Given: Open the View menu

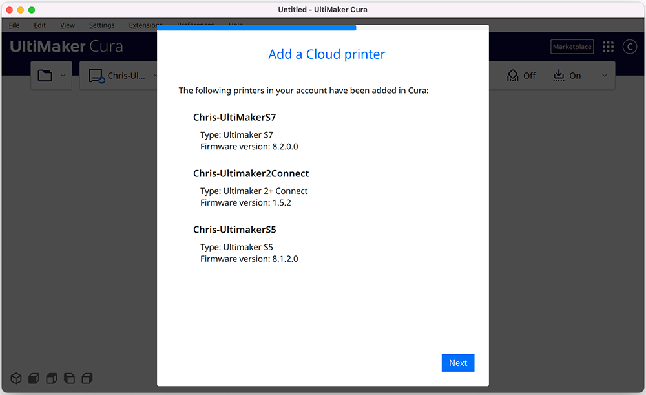Looking at the screenshot, I should [x=67, y=25].
